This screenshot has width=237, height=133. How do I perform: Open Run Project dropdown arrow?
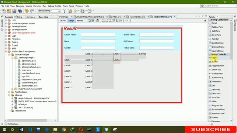(79, 11)
